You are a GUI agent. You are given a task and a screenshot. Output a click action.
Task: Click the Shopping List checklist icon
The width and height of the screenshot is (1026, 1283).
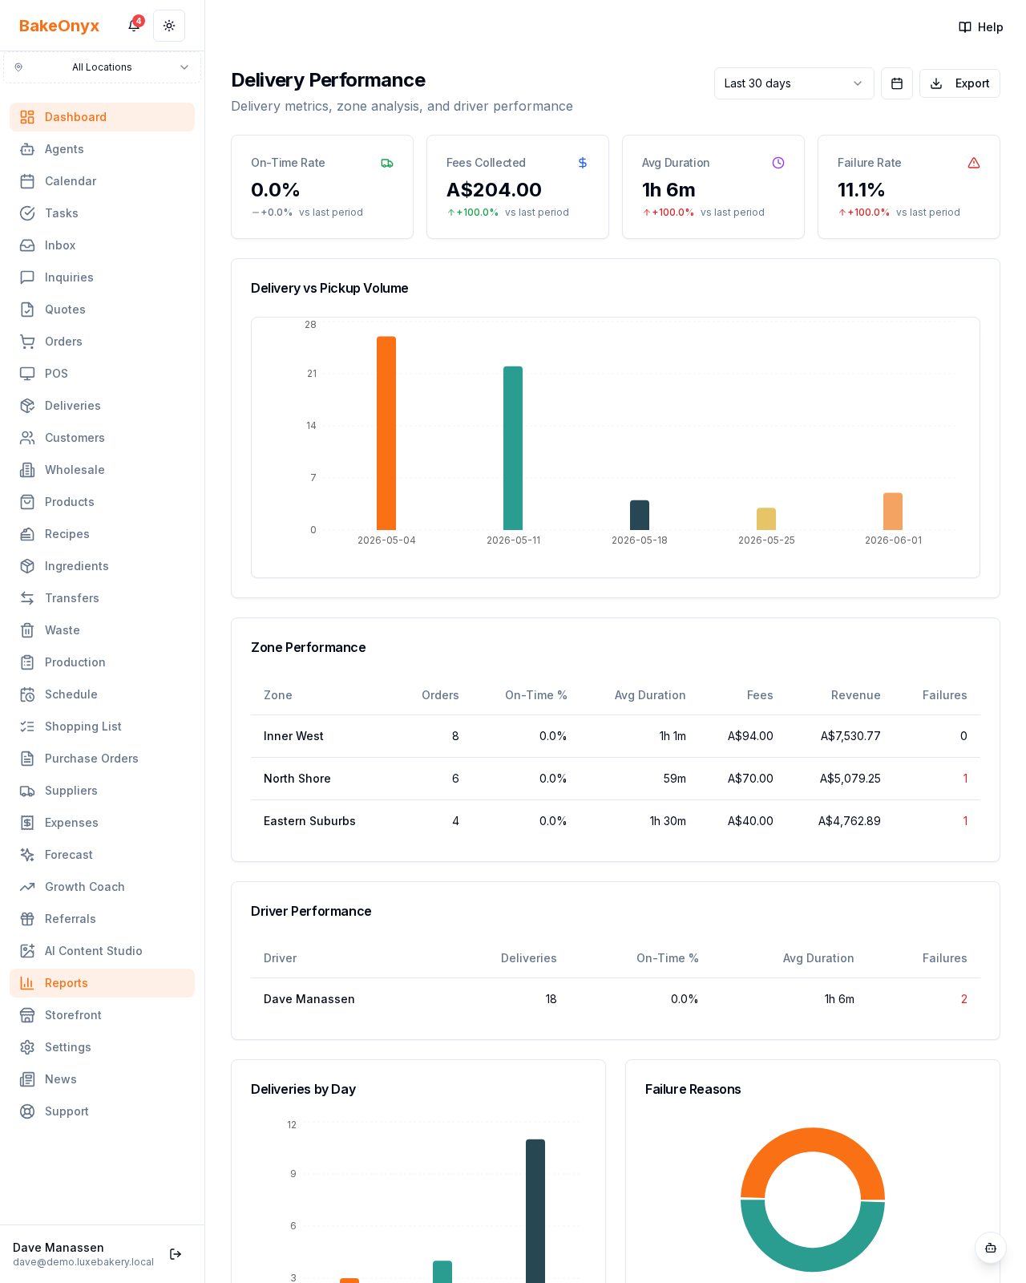27,726
